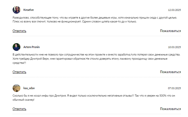188x117 pixels.
Task: Click Artem Pronin's comment mentioning Дмитрий Берн
Action: [x=96, y=59]
